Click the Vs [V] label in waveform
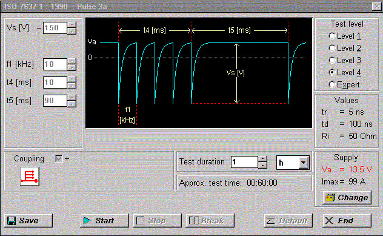The height and width of the screenshot is (236, 383). point(236,73)
